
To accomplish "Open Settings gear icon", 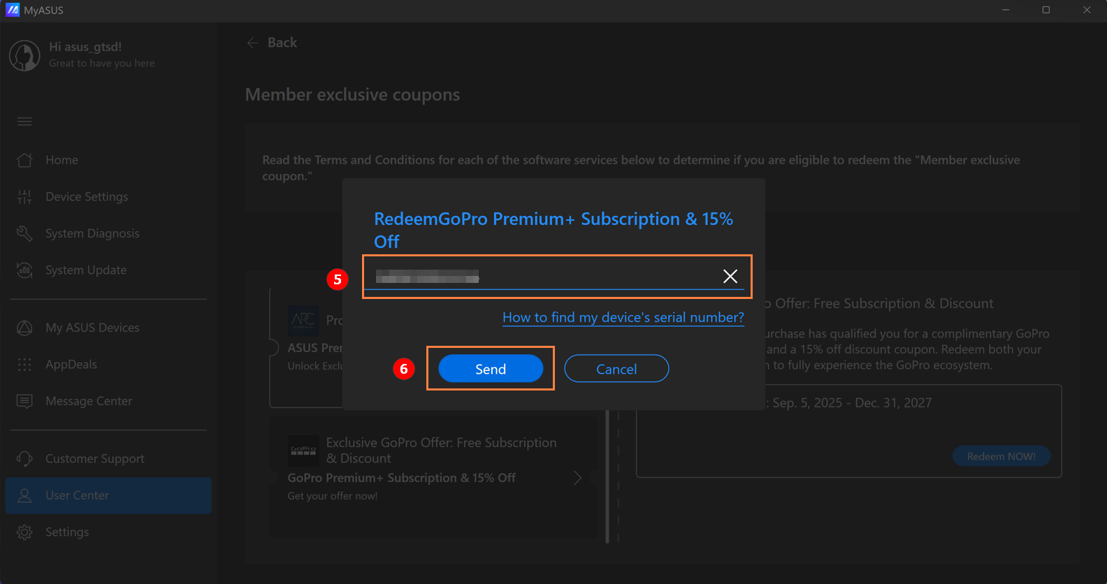I will pos(24,532).
